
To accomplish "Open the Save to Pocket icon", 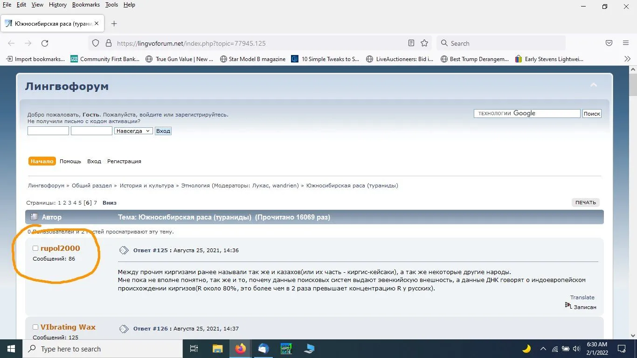I will [x=609, y=43].
